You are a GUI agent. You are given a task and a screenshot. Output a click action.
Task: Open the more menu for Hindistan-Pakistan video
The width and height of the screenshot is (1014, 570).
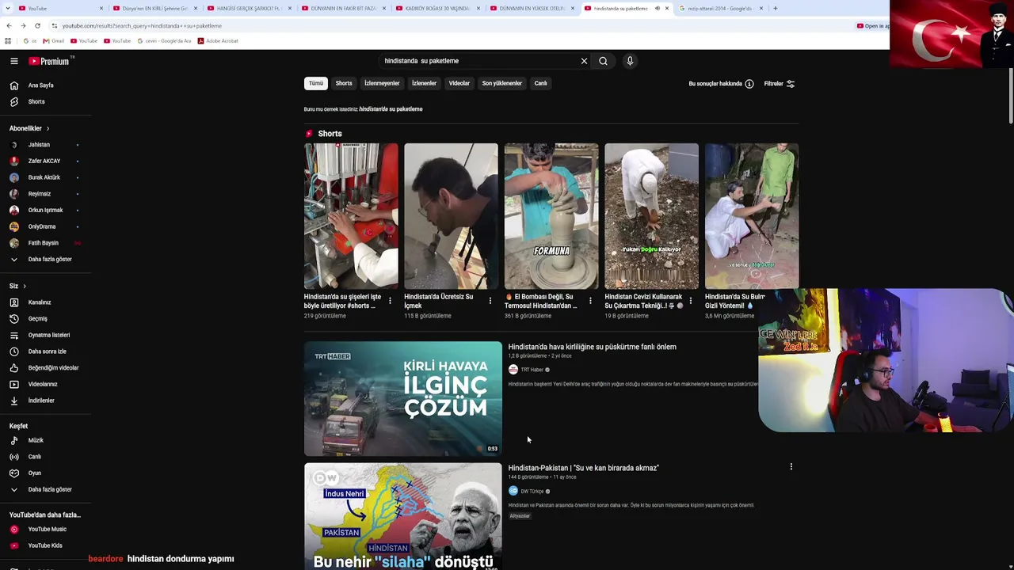(x=791, y=467)
